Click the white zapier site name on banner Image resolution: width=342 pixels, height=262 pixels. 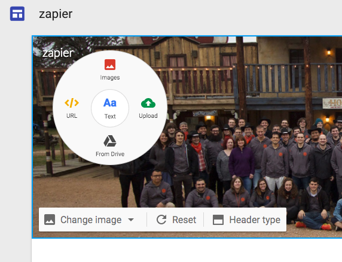coord(58,53)
